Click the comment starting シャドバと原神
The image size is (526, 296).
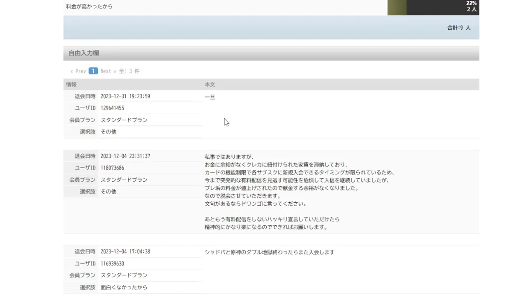pyautogui.click(x=270, y=252)
